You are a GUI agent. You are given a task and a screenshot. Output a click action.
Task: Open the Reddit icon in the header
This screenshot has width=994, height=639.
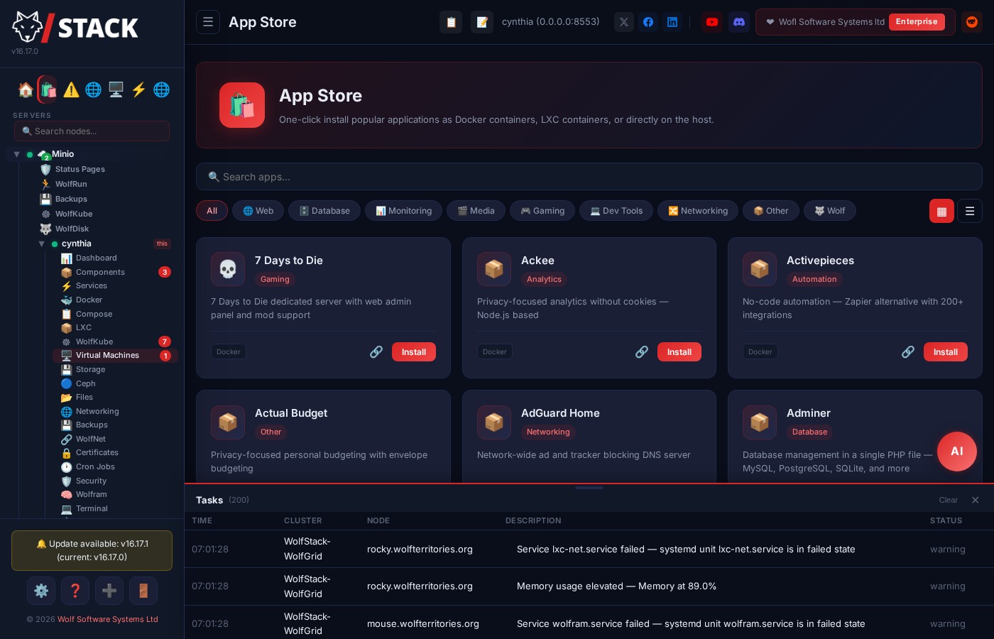972,22
